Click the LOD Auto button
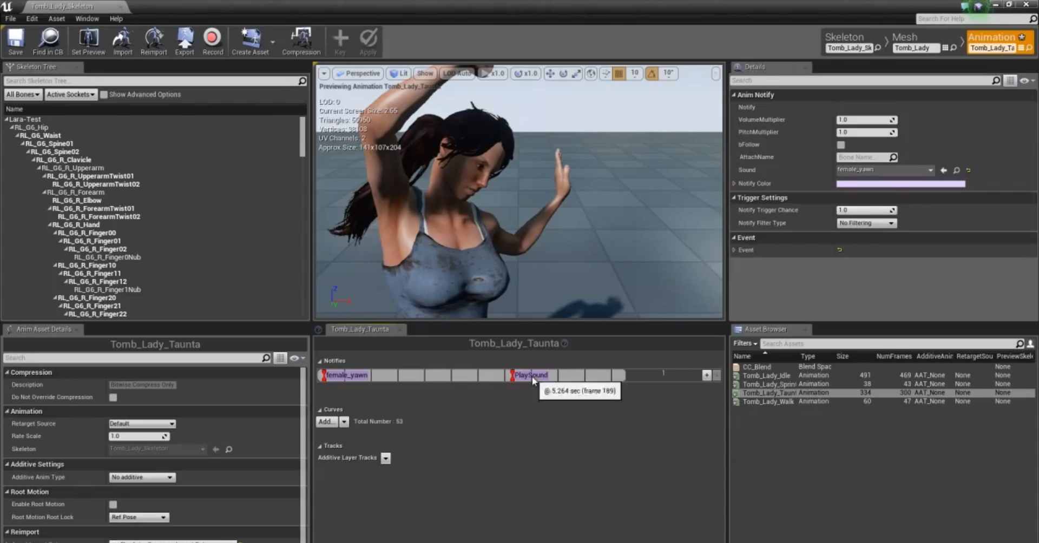Image resolution: width=1039 pixels, height=543 pixels. 457,74
